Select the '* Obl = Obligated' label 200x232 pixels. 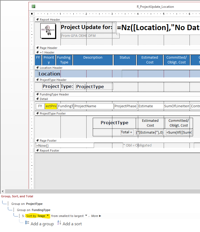(158, 145)
